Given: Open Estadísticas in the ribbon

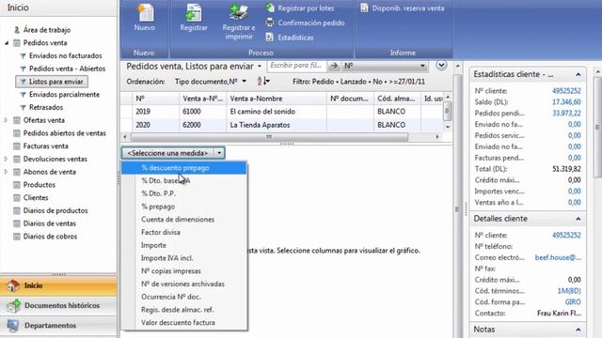Looking at the screenshot, I should 290,38.
